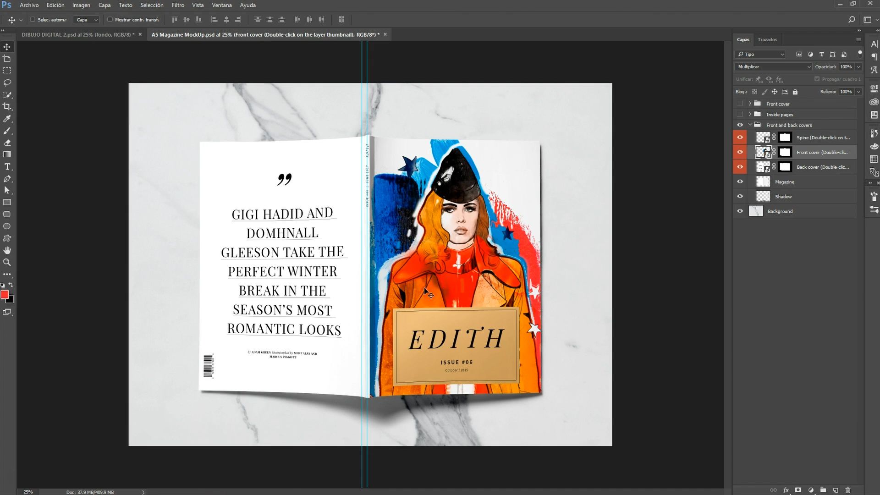Select the Hand tool
The height and width of the screenshot is (495, 880).
click(x=7, y=250)
